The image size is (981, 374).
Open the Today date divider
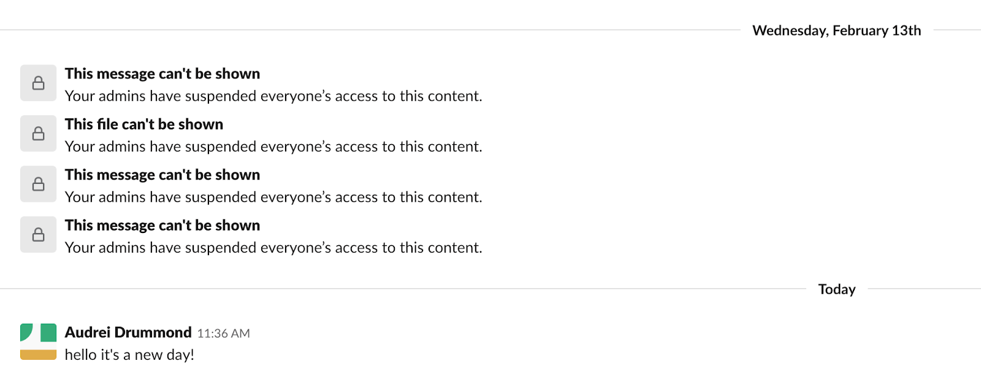(x=836, y=289)
